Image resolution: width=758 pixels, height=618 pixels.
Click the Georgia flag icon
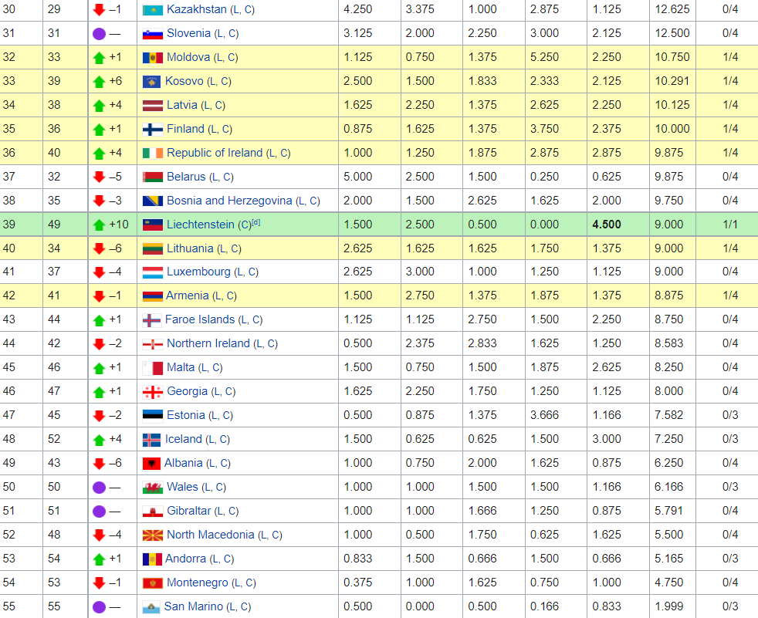click(x=152, y=392)
